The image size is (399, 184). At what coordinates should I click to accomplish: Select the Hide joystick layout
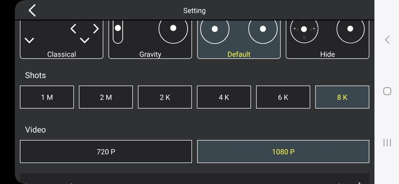tap(327, 39)
